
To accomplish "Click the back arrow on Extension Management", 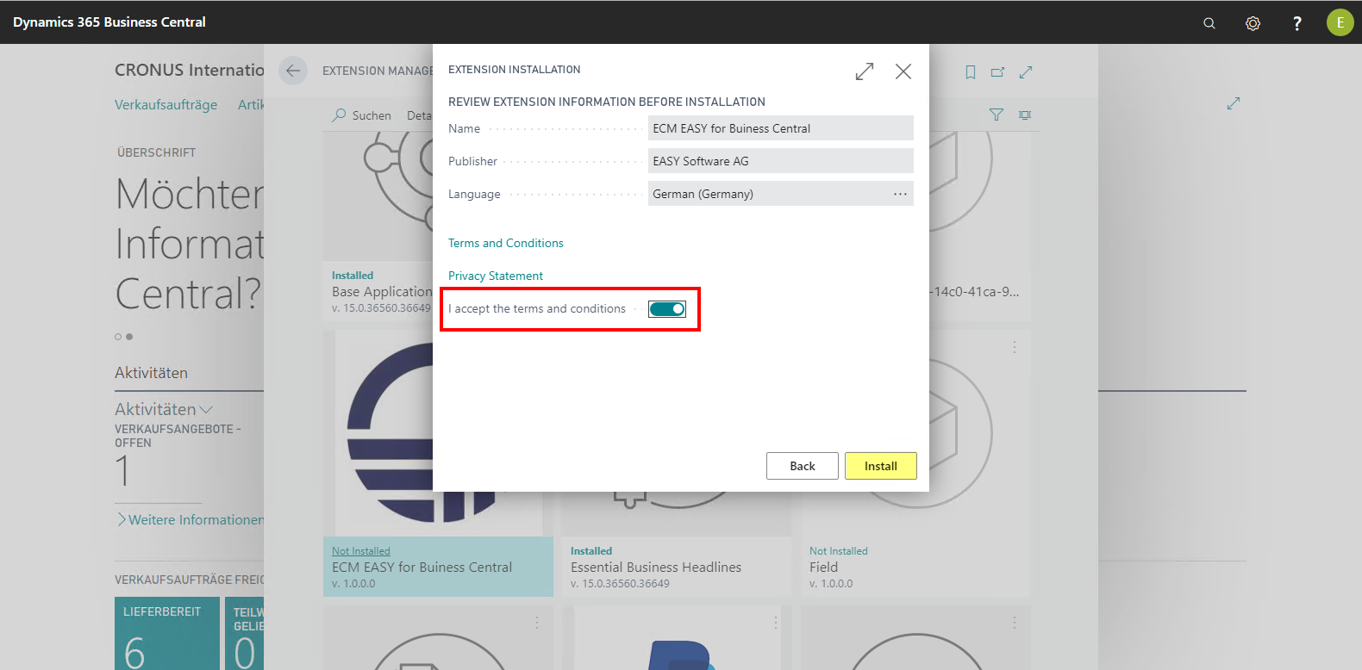I will pos(293,71).
